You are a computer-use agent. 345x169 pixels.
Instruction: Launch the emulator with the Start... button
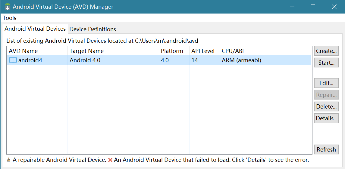point(326,63)
